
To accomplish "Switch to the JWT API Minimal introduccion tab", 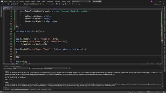I will pos(20,7).
